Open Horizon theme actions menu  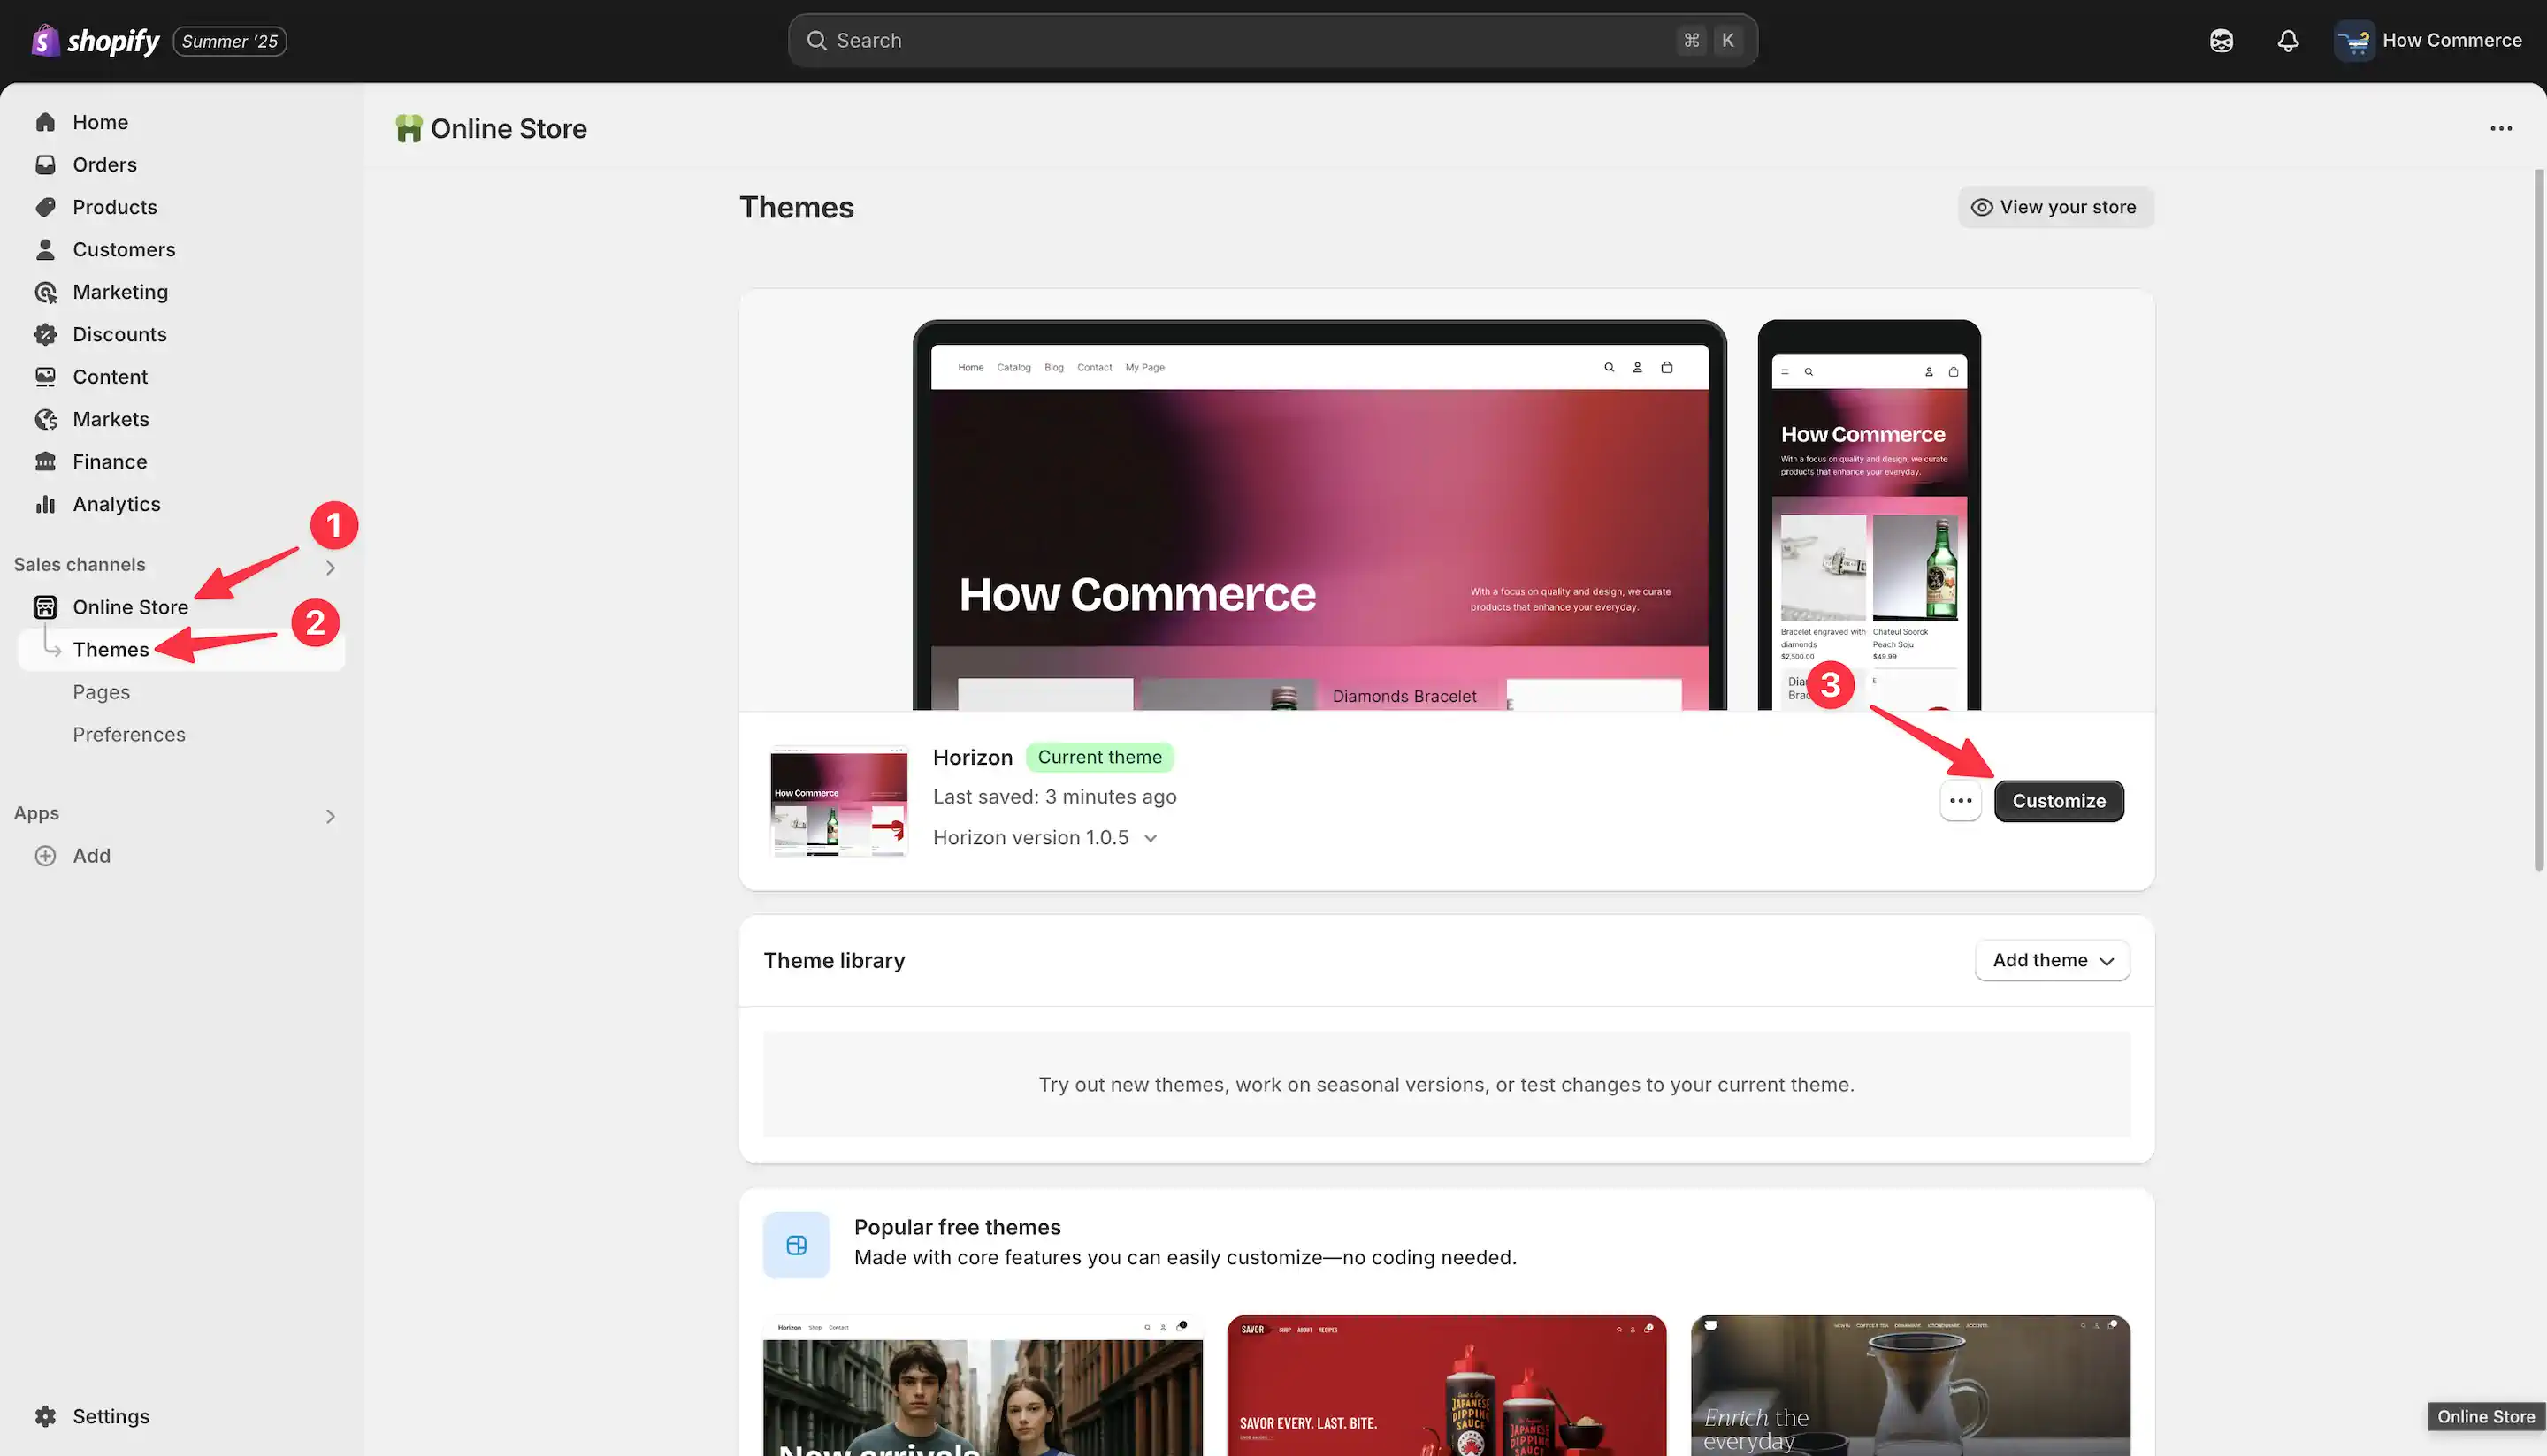1960,801
